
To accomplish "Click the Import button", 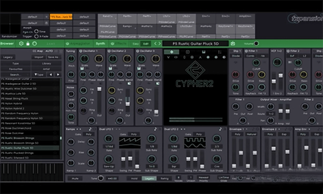I will [x=39, y=57].
